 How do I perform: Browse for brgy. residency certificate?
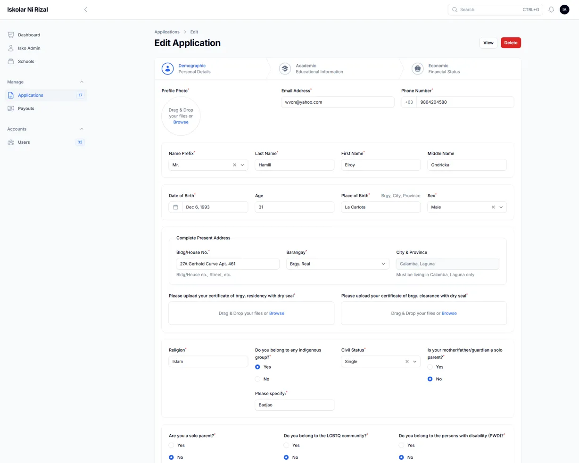tap(277, 314)
